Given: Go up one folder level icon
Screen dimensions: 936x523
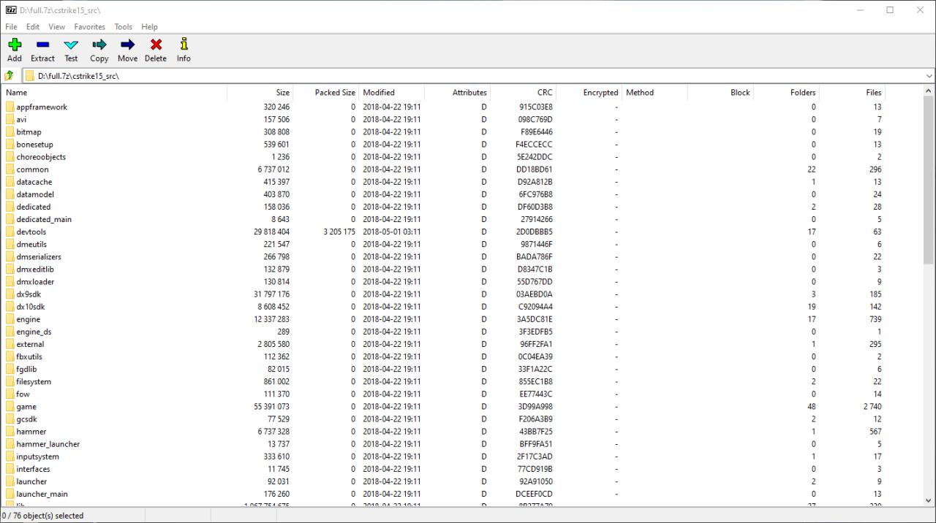Looking at the screenshot, I should point(10,76).
